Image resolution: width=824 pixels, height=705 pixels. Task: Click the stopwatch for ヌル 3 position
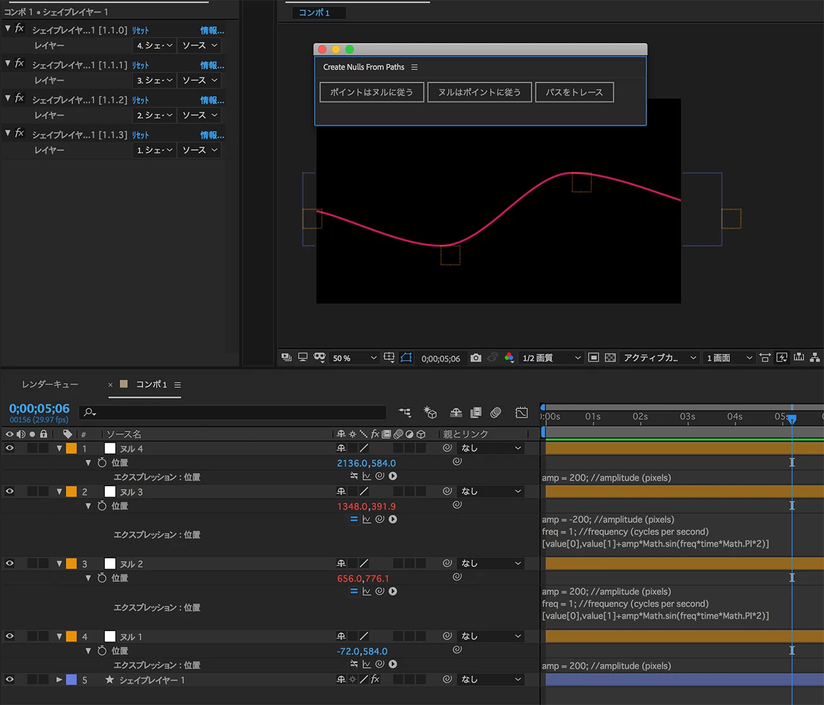click(x=102, y=506)
